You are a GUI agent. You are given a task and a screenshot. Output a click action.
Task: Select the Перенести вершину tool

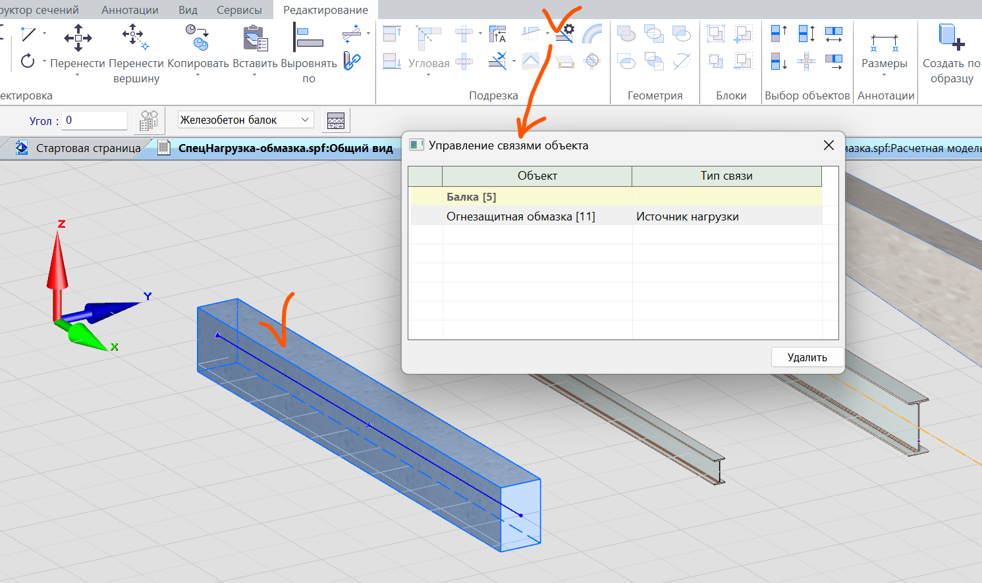click(x=135, y=37)
